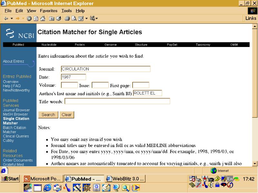Viewport: 258px width, 193px height.
Task: Click the satellite dish globe quick launch icon
Action: click(x=116, y=188)
